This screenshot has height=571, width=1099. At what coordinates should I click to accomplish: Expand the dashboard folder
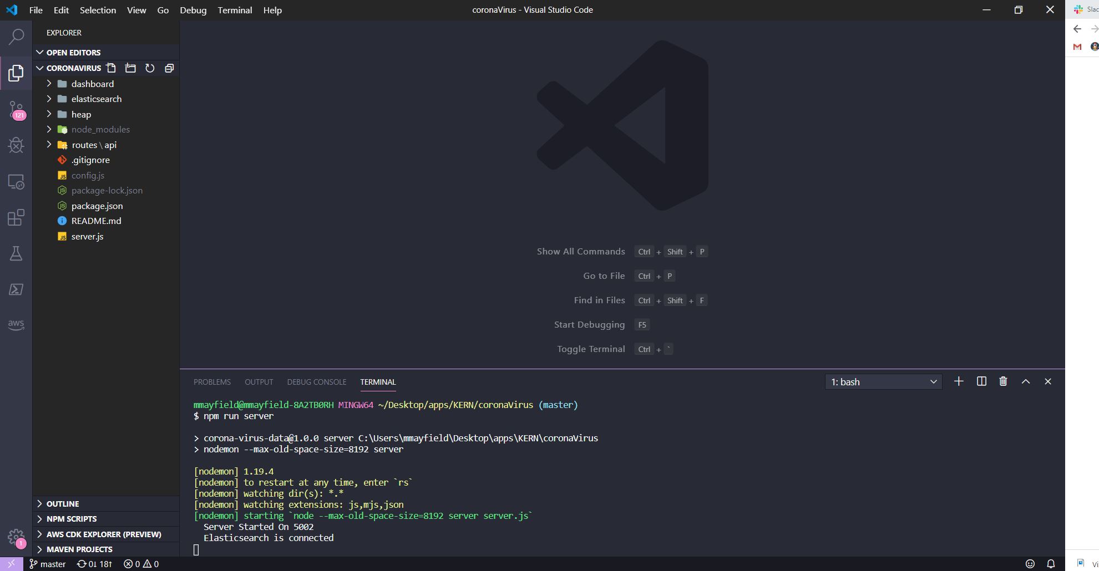point(106,84)
